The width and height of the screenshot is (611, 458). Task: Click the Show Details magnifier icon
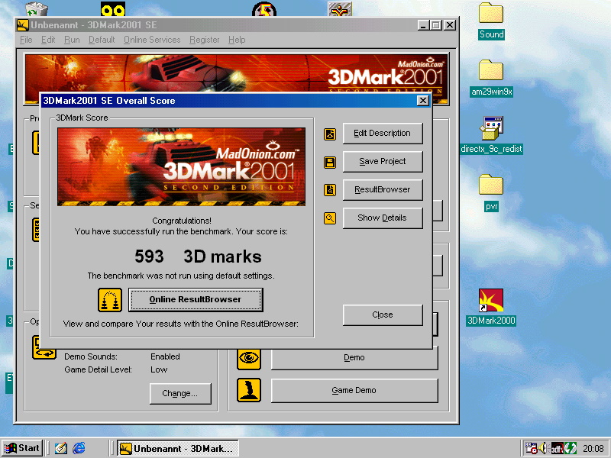pyautogui.click(x=330, y=218)
